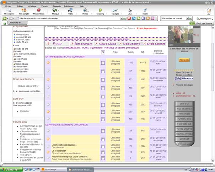Open the back button history arrow
The width and height of the screenshot is (215, 172).
tap(7, 18)
